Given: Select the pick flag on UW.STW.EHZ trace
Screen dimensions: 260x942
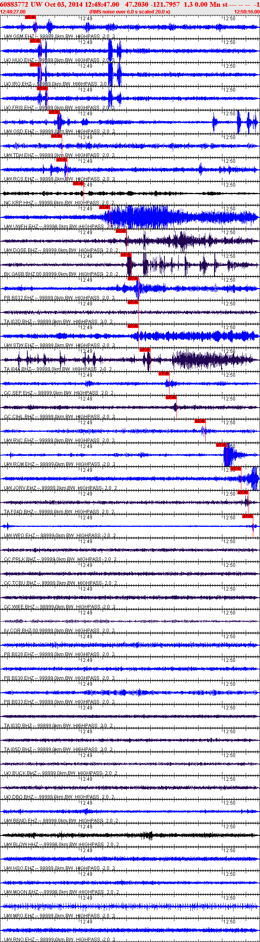Looking at the screenshot, I should 133,326.
